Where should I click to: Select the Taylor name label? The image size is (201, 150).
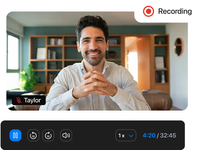pyautogui.click(x=33, y=100)
